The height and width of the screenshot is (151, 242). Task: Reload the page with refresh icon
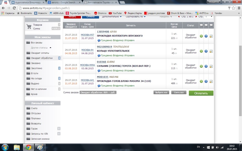click(x=14, y=8)
